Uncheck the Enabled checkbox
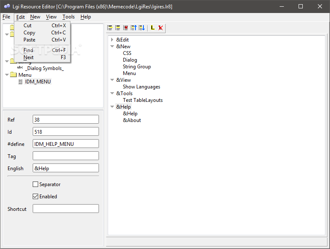 35,196
